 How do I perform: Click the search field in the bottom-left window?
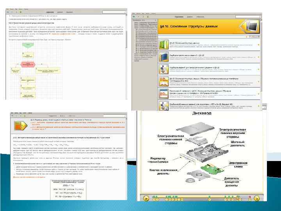click(x=115, y=116)
